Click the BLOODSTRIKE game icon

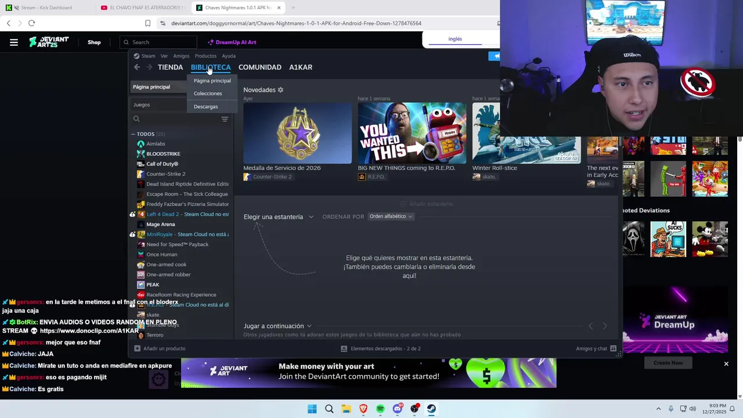click(x=140, y=154)
